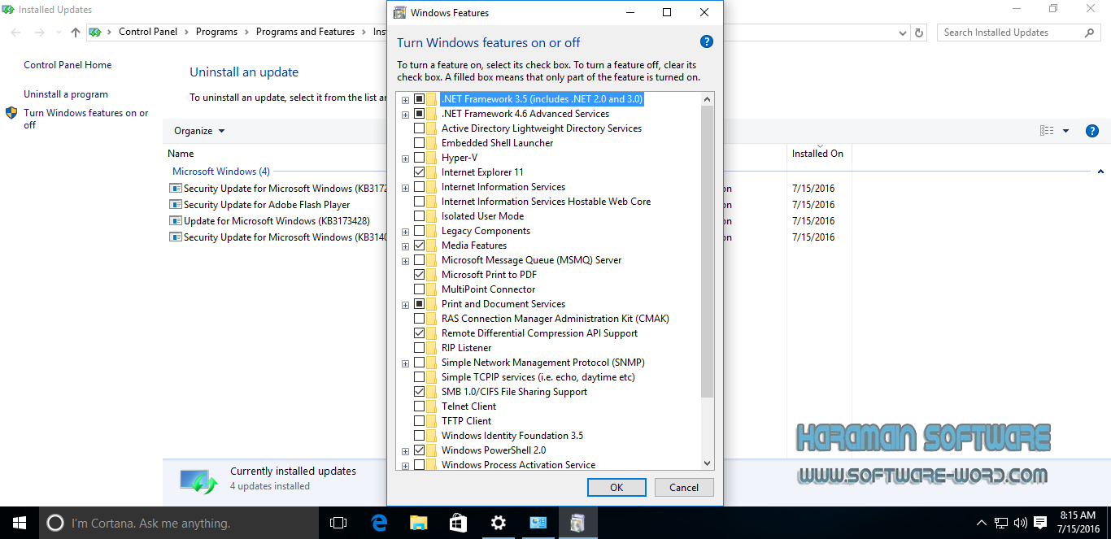Enable Telnet Client checkbox

(x=420, y=406)
